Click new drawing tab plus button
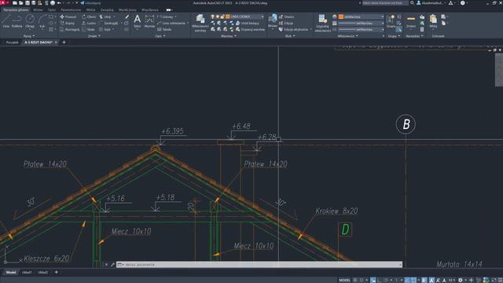 pos(64,42)
